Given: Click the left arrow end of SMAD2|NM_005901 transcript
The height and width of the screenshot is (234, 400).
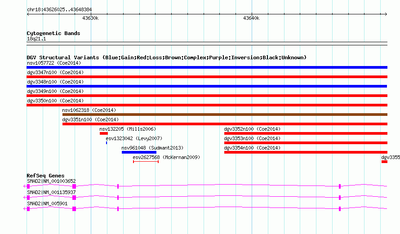Looking at the screenshot, I should (x=25, y=209).
